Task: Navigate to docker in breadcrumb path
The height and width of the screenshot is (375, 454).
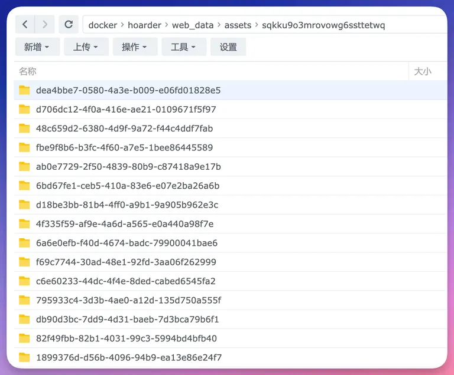Action: tap(103, 25)
